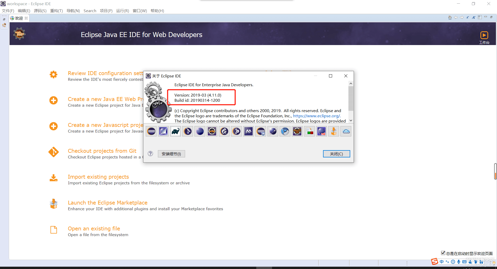The width and height of the screenshot is (497, 269).
Task: Open the 重构(T) menu
Action: [x=56, y=11]
